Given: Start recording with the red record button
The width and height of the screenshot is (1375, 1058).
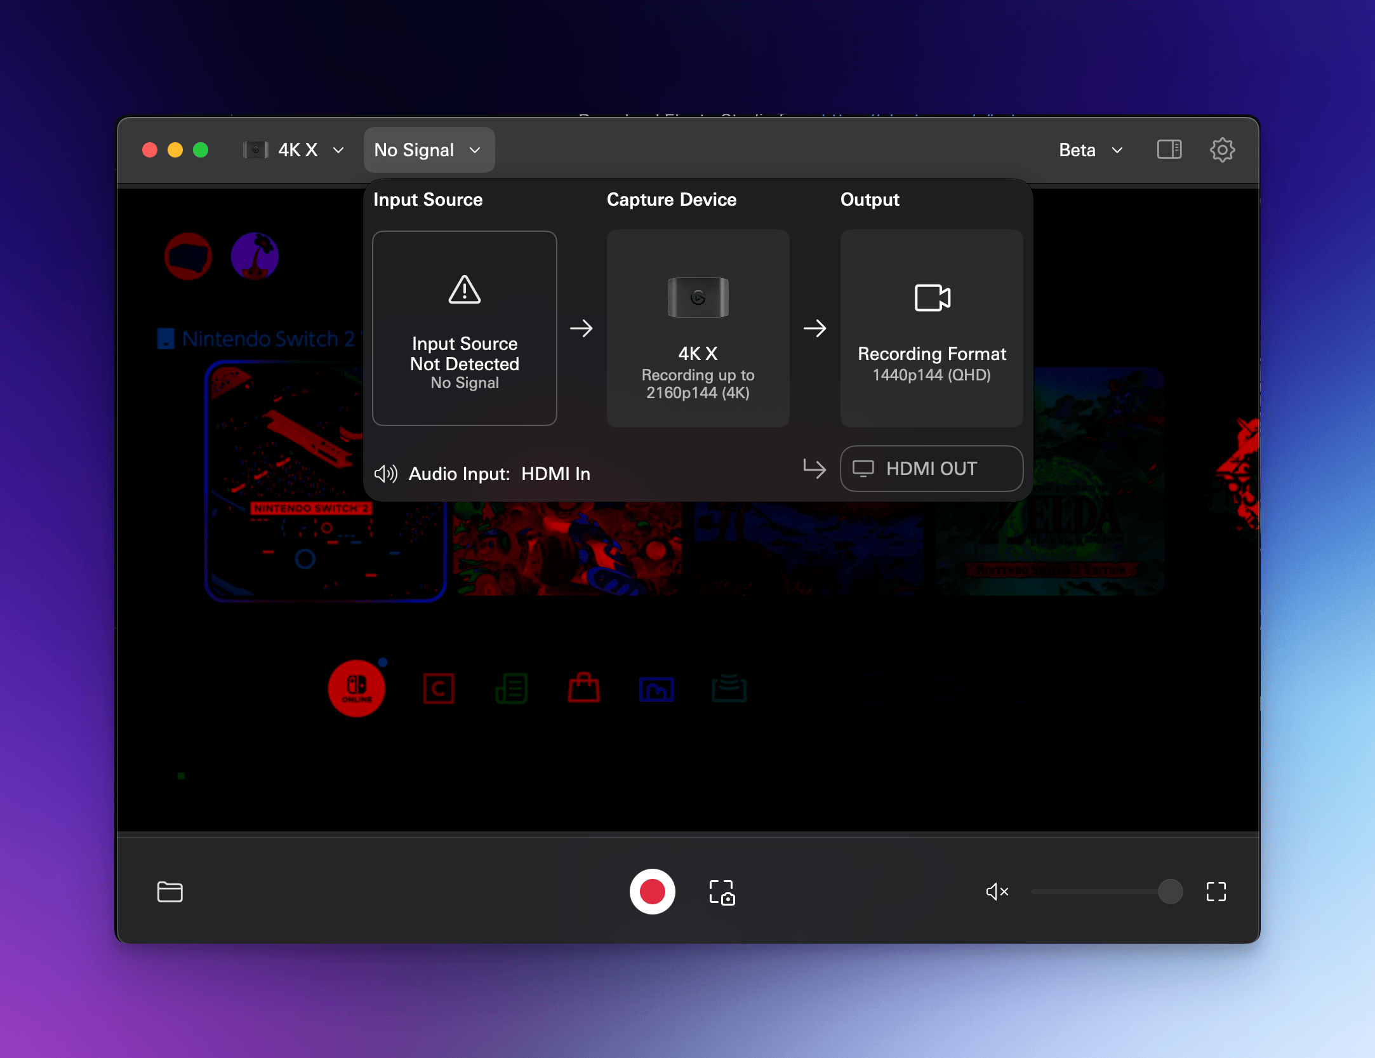Looking at the screenshot, I should click(652, 891).
